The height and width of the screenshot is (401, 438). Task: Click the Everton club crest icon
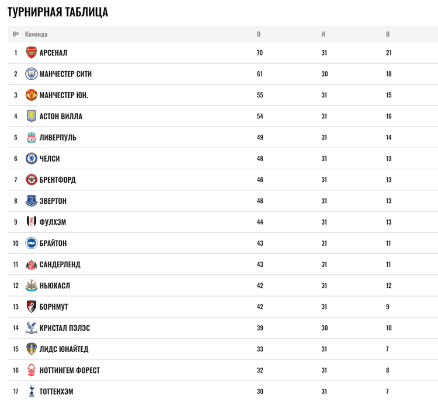(x=32, y=201)
